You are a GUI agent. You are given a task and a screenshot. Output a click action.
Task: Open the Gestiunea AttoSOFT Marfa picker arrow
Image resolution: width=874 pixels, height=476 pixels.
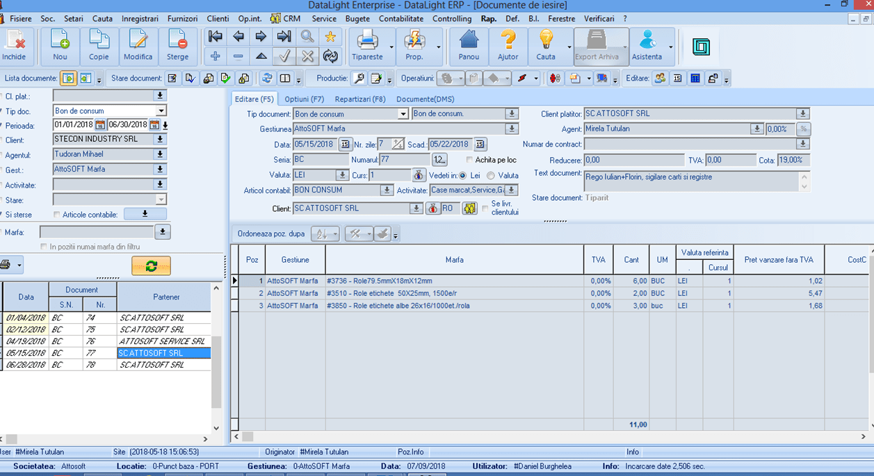pyautogui.click(x=512, y=129)
